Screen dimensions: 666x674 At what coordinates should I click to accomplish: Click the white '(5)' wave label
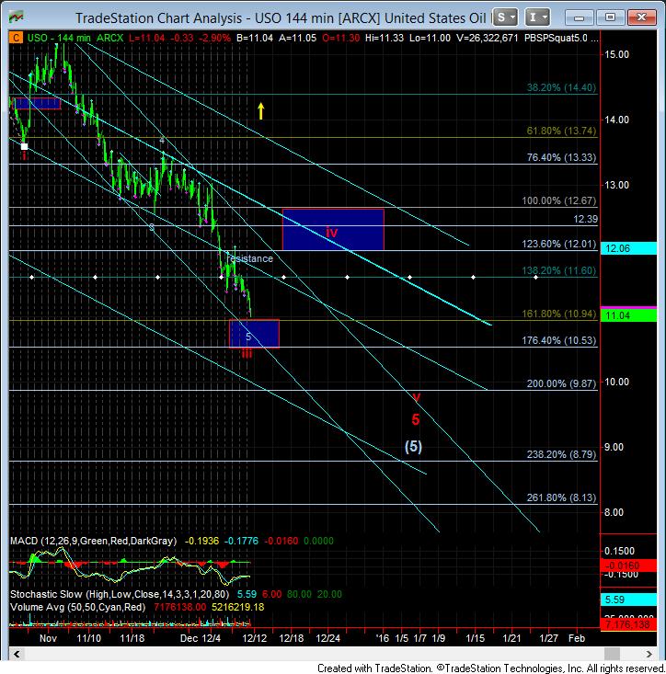(x=413, y=447)
